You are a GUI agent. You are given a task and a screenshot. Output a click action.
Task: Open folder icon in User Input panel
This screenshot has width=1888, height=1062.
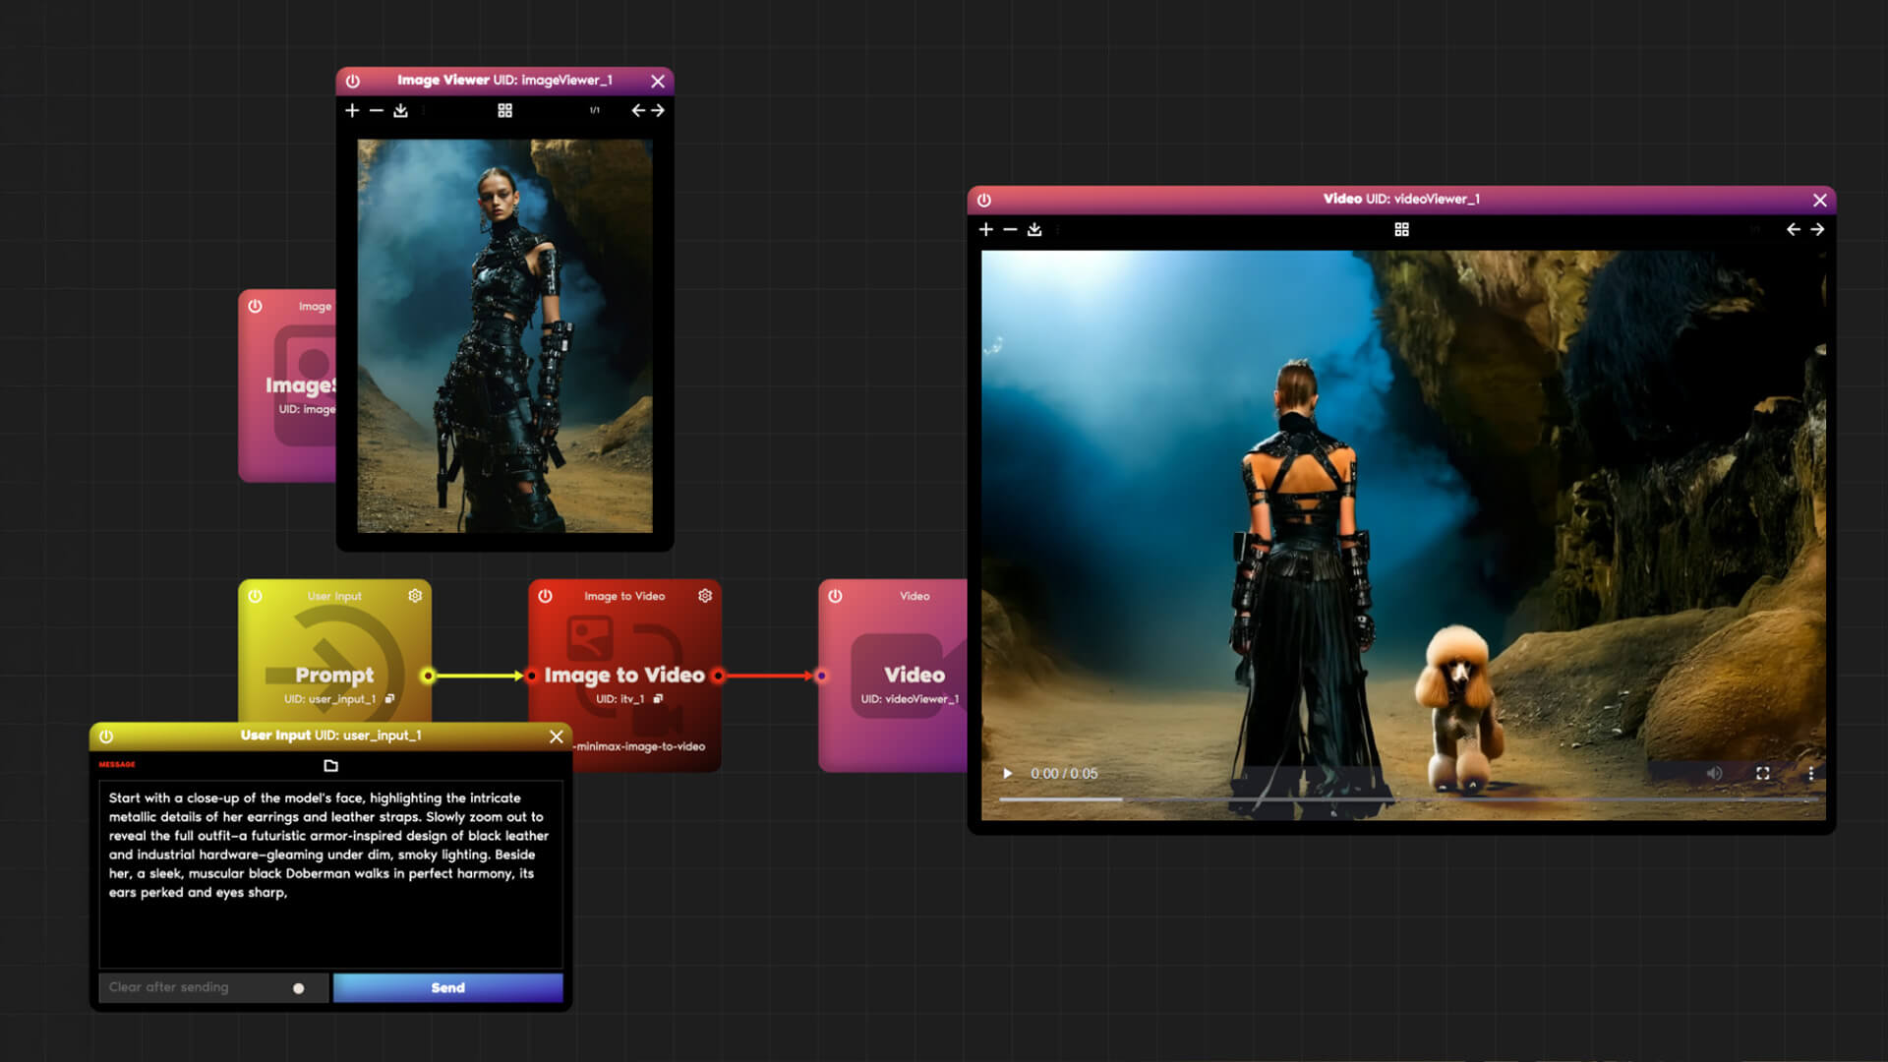point(330,765)
